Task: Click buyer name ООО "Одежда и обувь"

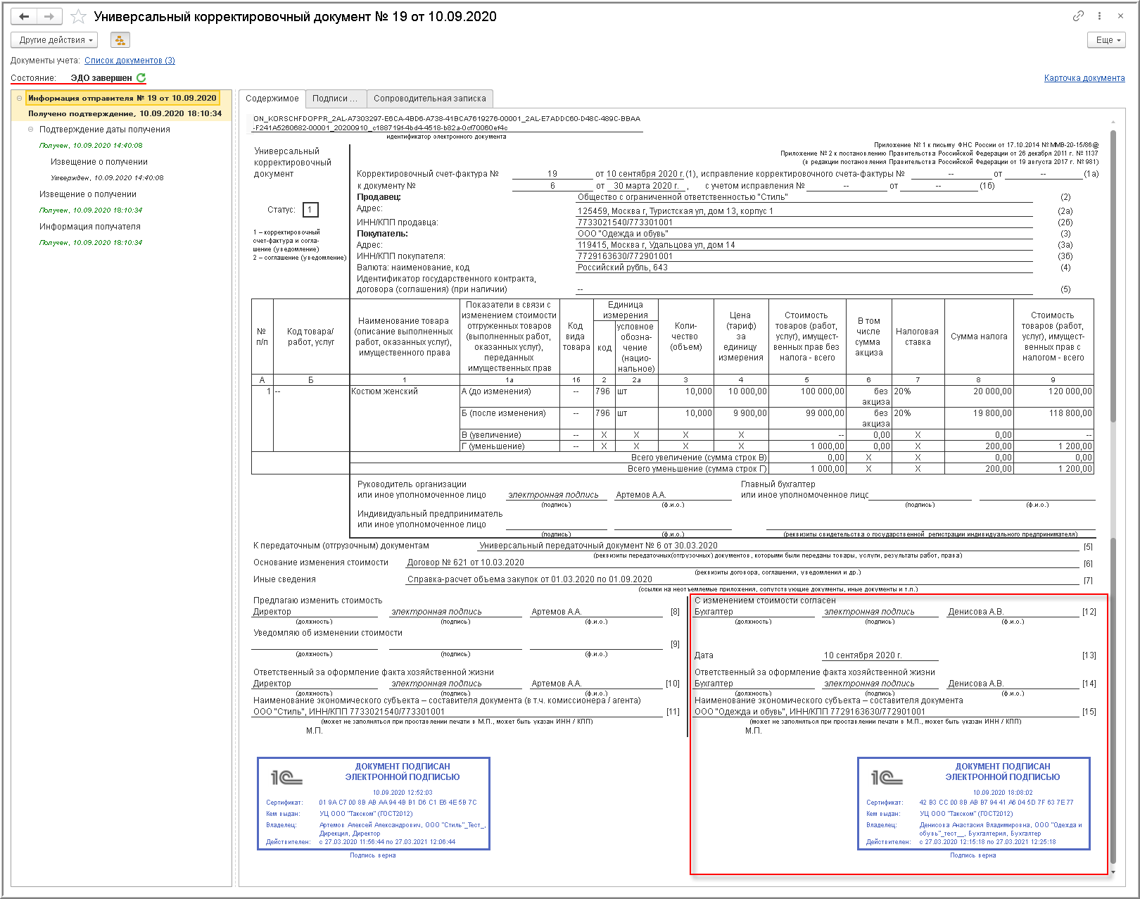Action: click(623, 234)
